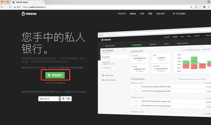The height and width of the screenshot is (125, 211).
Task: Click the 买一个 link below install button
Action: (62, 83)
